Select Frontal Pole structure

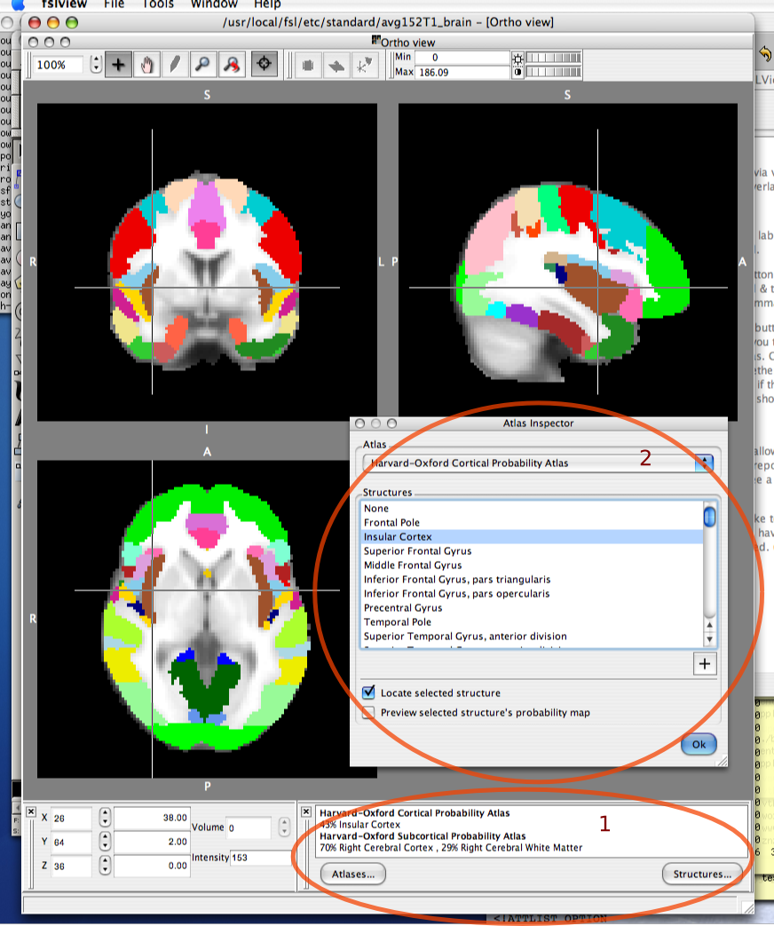[x=532, y=523]
